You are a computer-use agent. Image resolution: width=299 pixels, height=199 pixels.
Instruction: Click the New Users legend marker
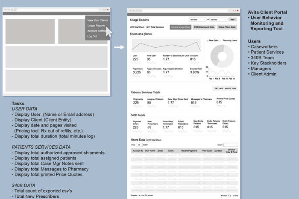(x=208, y=40)
